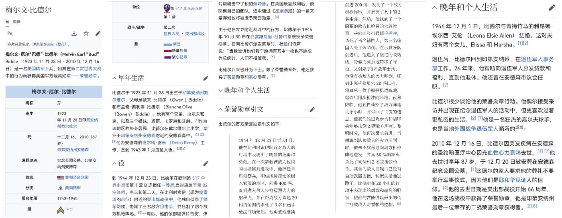Collapse the 荣誉勋章引文 section chevron
This screenshot has height=218, width=562.
tap(220, 109)
